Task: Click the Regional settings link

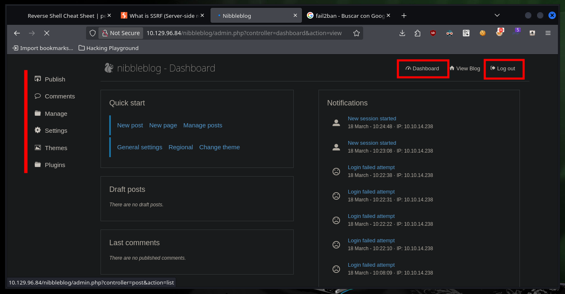Action: click(x=181, y=147)
